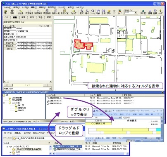Screen dimensions: 167x157
Task: Click the 戻る yellow back arrow icon
Action: [109, 12]
